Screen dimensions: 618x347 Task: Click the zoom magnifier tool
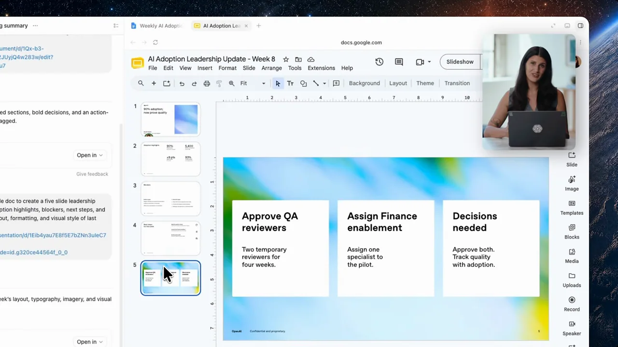coord(232,83)
